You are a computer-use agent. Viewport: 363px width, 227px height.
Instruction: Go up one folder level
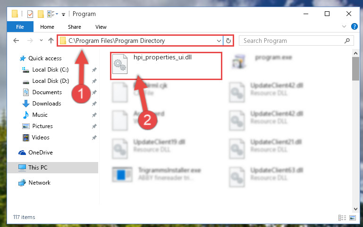pyautogui.click(x=51, y=41)
